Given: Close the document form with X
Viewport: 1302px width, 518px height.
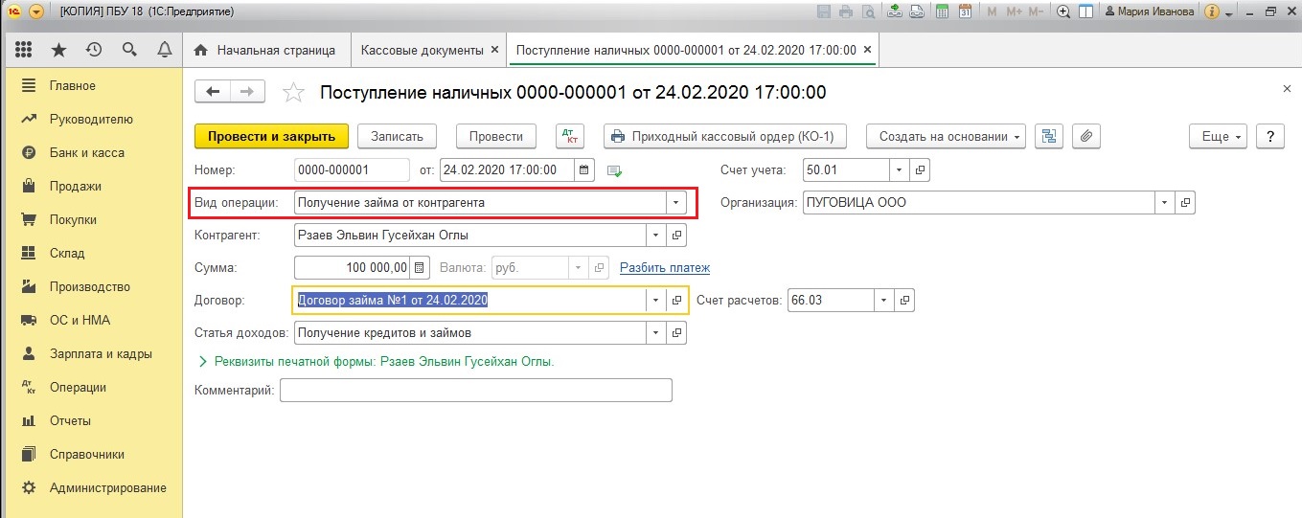Looking at the screenshot, I should pyautogui.click(x=1287, y=88).
